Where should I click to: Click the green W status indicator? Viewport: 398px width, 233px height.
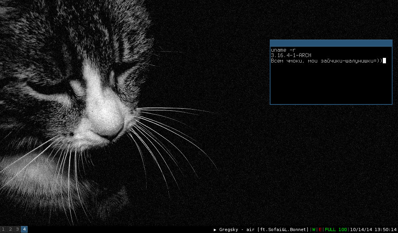(314, 230)
